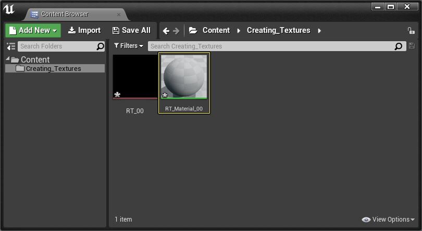
Task: Go back with the left arrow
Action: click(x=166, y=31)
